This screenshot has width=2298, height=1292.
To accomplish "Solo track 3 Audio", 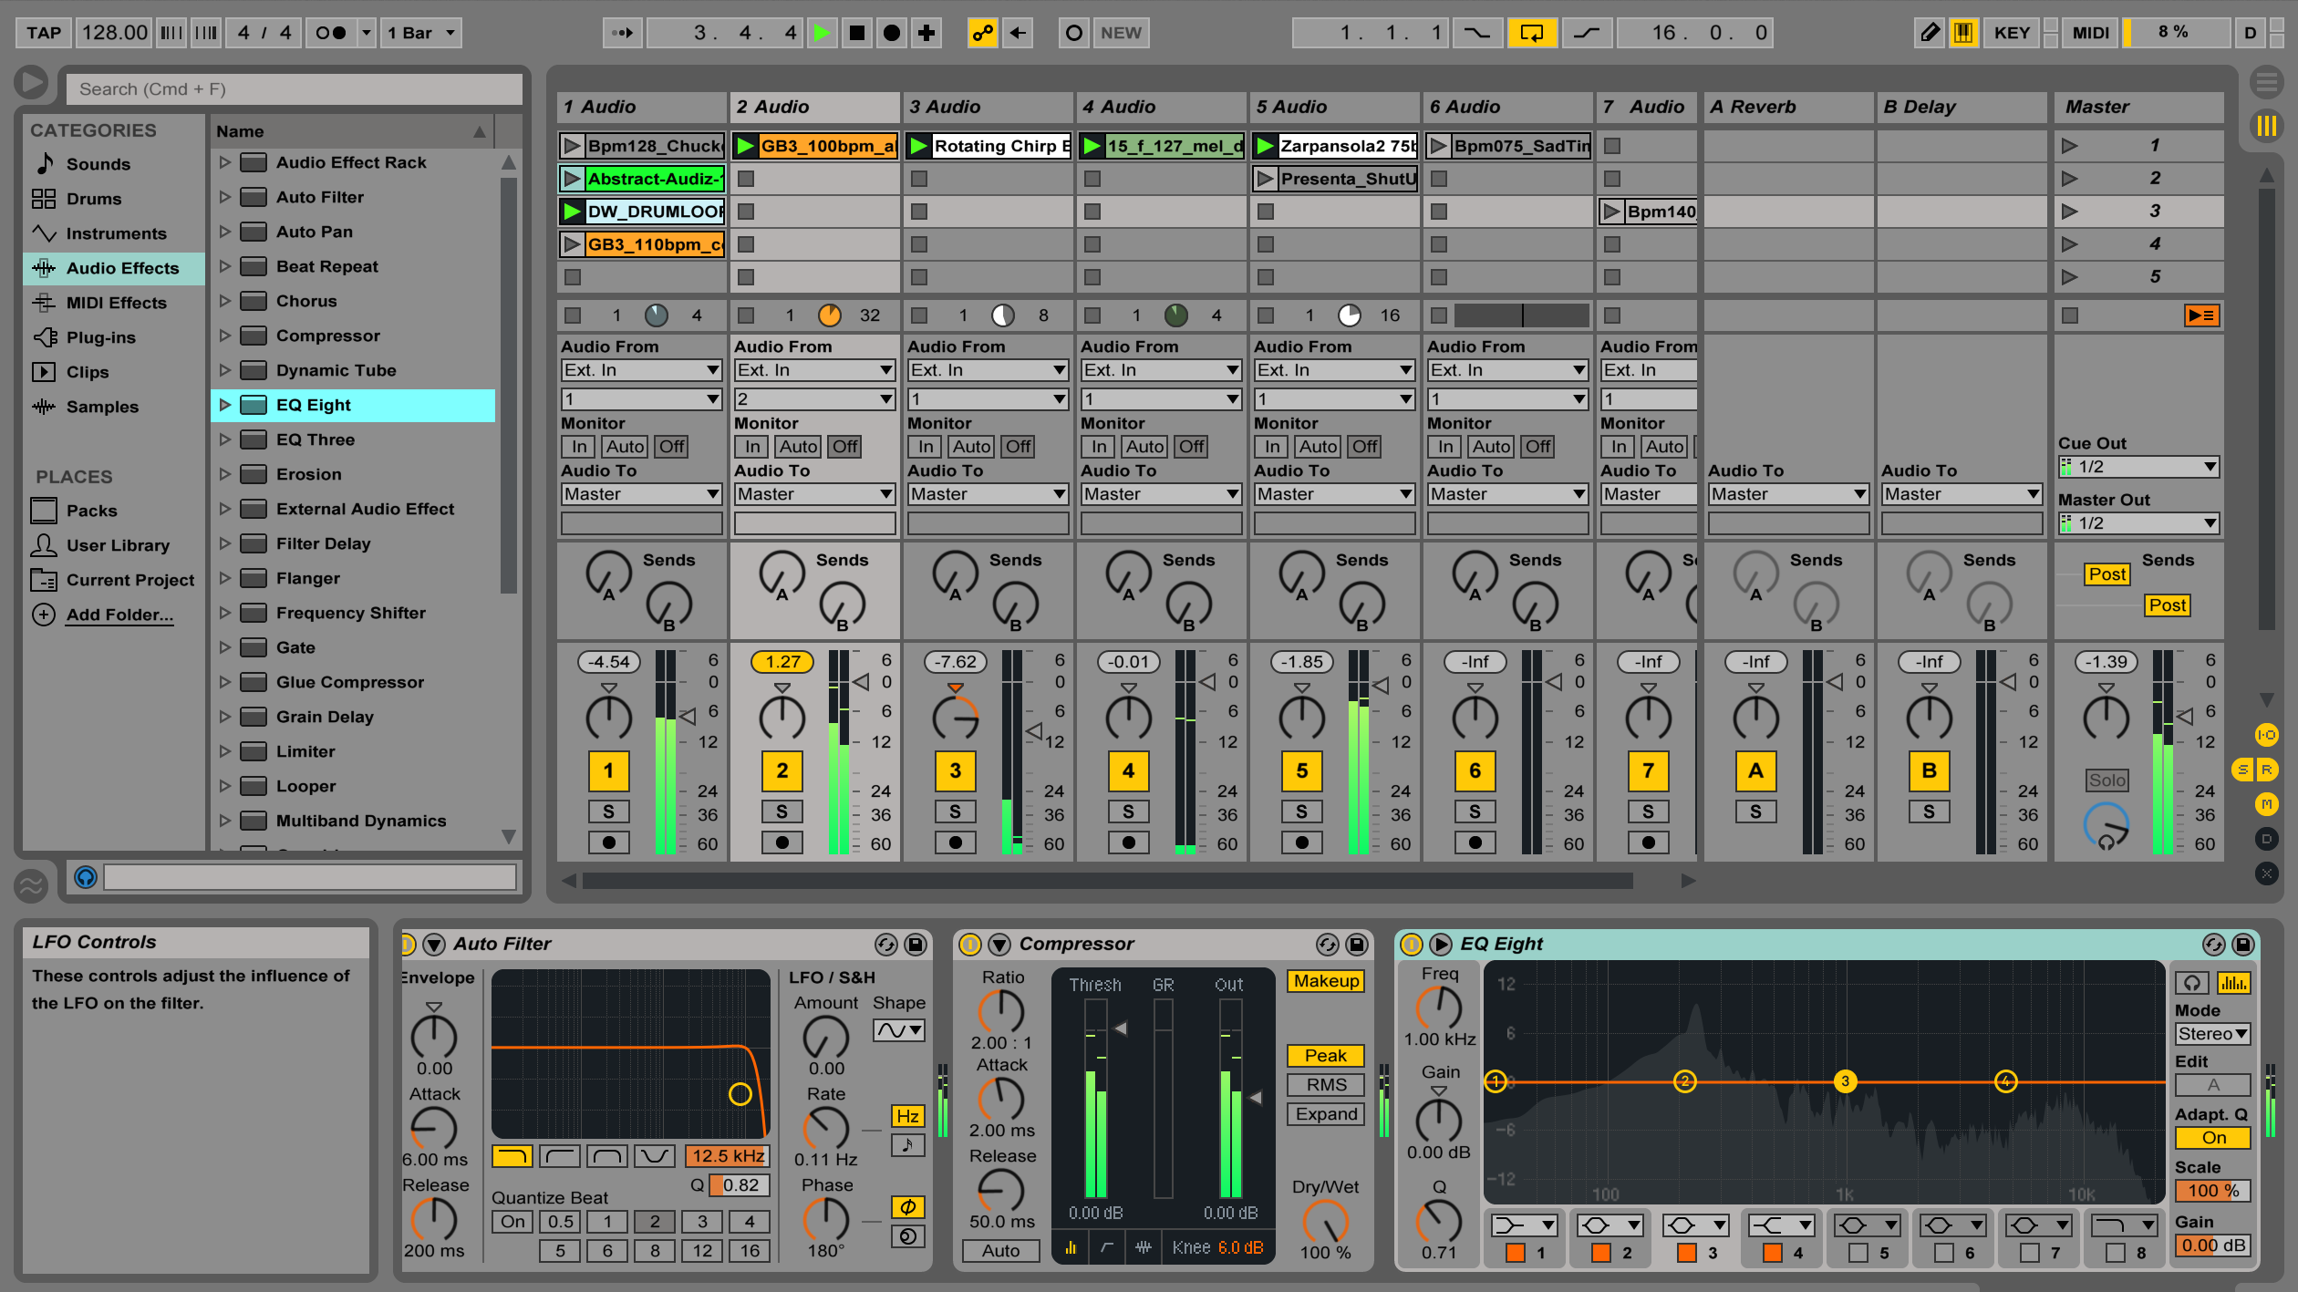I will [954, 811].
